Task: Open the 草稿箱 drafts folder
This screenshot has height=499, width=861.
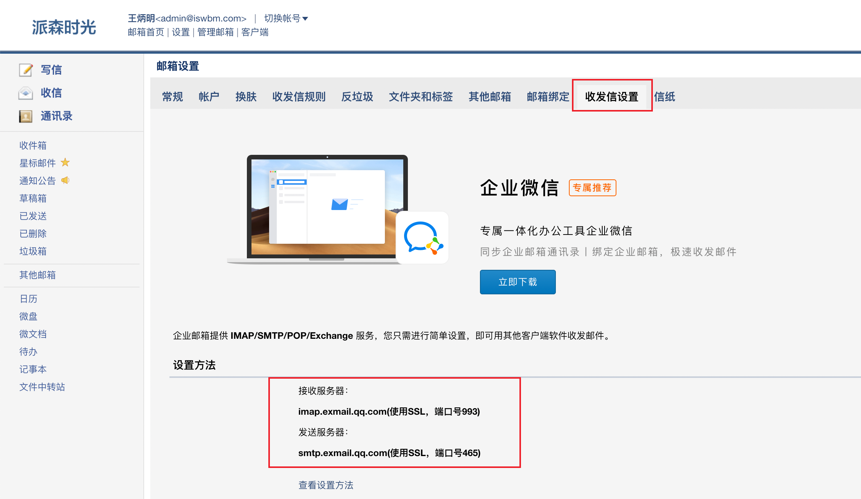Action: (x=33, y=198)
